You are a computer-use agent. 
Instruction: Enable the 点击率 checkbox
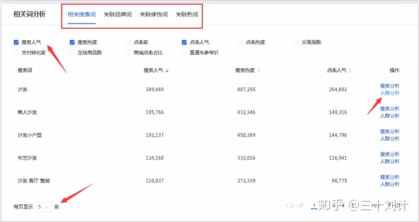[x=128, y=42]
